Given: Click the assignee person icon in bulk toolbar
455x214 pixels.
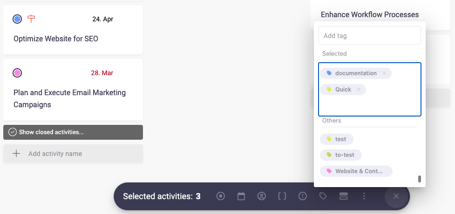Looking at the screenshot, I should tap(262, 196).
